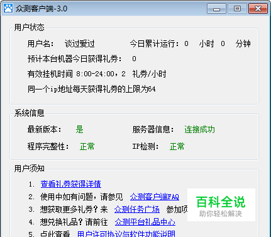Screen dimensions: 271x237
Task: Click the 有效挂机时间 8:00-24:00 text
Action: (71, 74)
